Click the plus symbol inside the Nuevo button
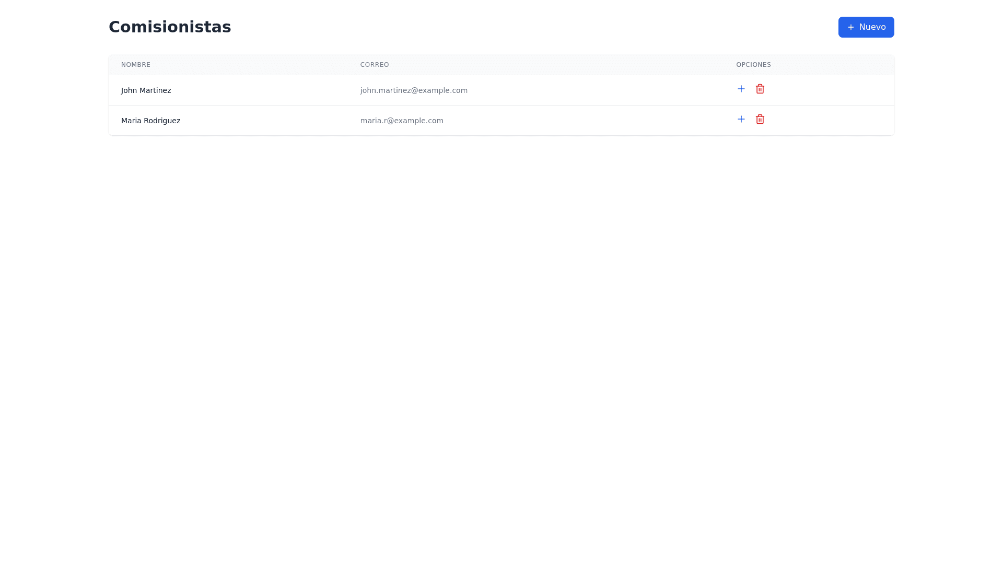 click(x=850, y=27)
